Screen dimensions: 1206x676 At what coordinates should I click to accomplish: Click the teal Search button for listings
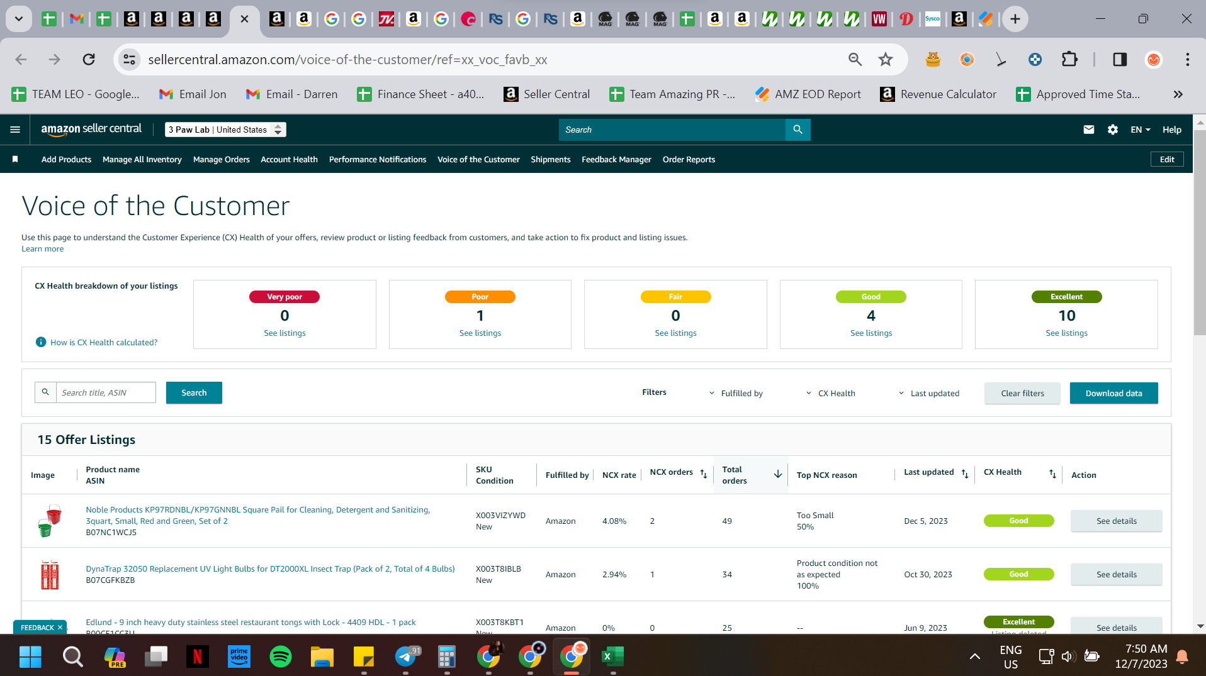click(194, 392)
